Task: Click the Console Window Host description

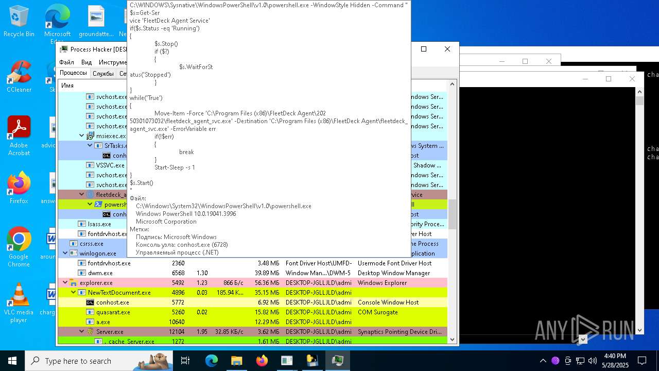Action: 388,302
